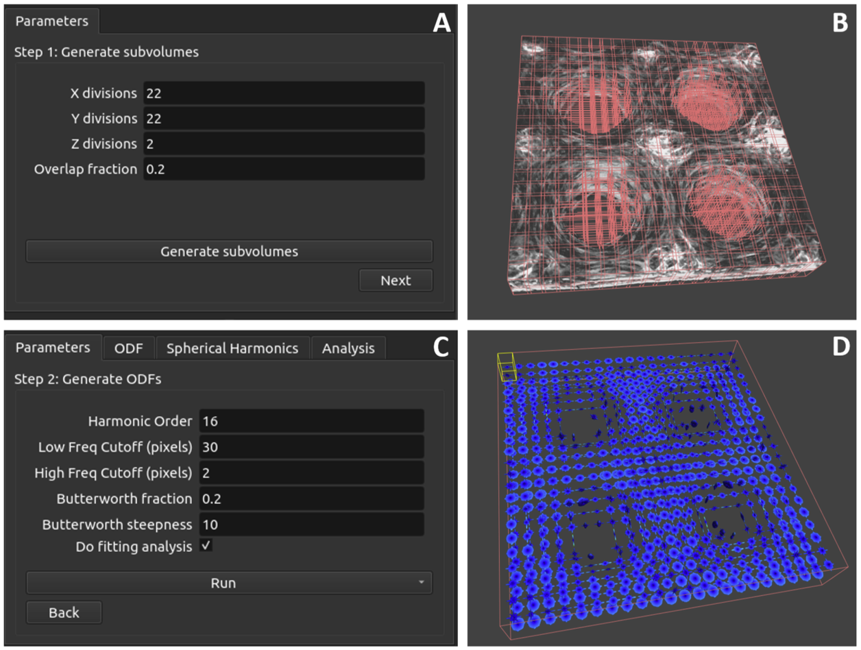Toggle the Do fitting analysis checkbox
The height and width of the screenshot is (650, 861).
pyautogui.click(x=206, y=546)
